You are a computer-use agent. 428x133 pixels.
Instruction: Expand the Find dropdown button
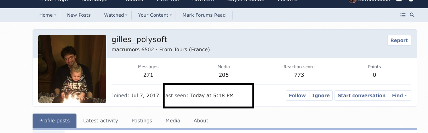pyautogui.click(x=400, y=96)
